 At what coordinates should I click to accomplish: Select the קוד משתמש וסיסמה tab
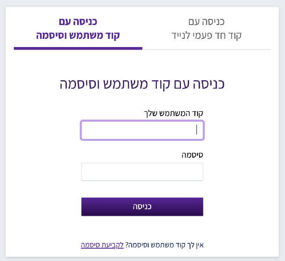[78, 28]
